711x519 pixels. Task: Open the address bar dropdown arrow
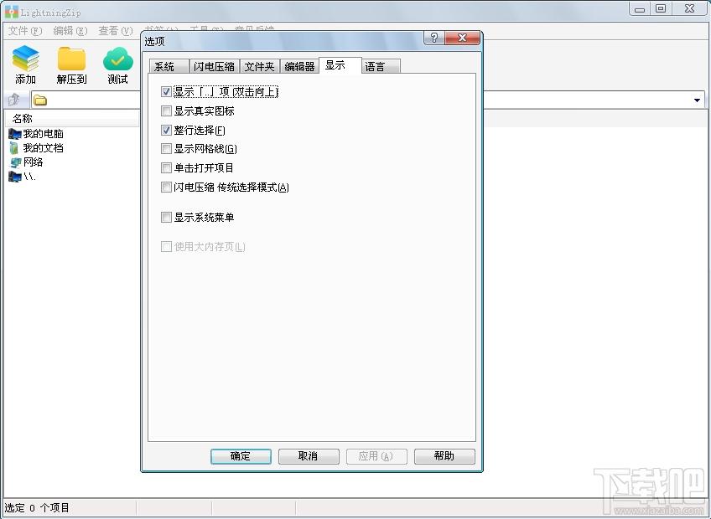(697, 100)
